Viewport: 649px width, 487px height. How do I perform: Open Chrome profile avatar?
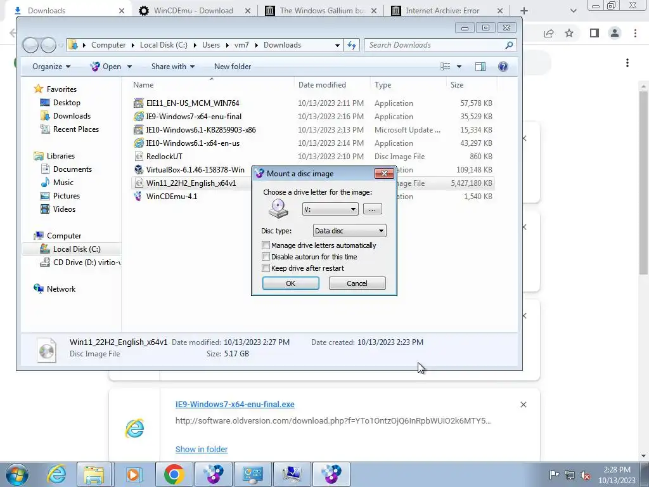[615, 33]
